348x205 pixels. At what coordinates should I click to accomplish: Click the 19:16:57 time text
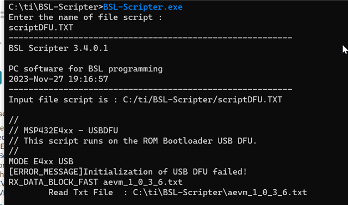(88, 79)
